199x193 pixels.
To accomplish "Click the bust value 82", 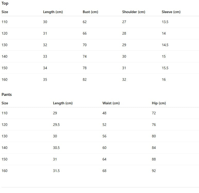I will click(85, 79).
